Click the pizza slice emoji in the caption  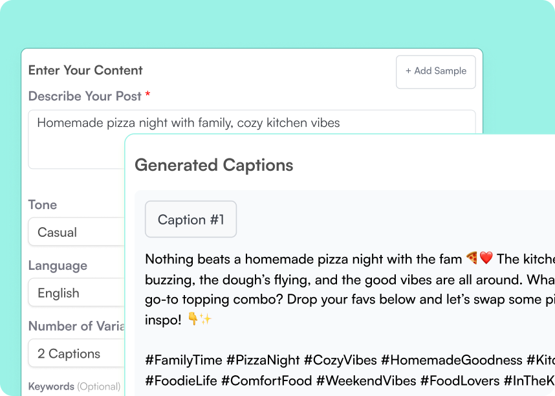pyautogui.click(x=472, y=258)
